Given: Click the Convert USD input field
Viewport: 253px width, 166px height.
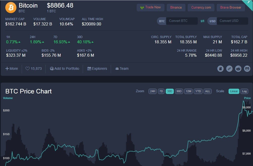Looking at the screenshot, I should coord(232,21).
